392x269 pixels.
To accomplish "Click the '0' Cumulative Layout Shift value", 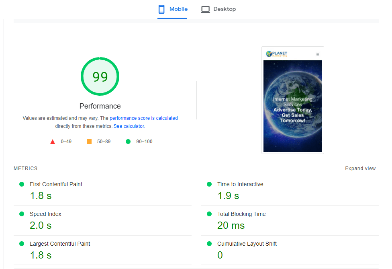I will click(220, 255).
